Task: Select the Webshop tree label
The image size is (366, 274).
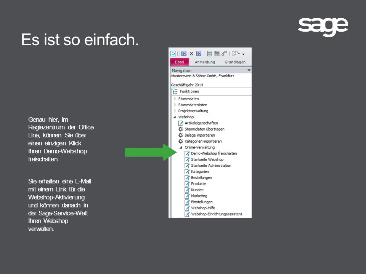Action: (x=186, y=117)
